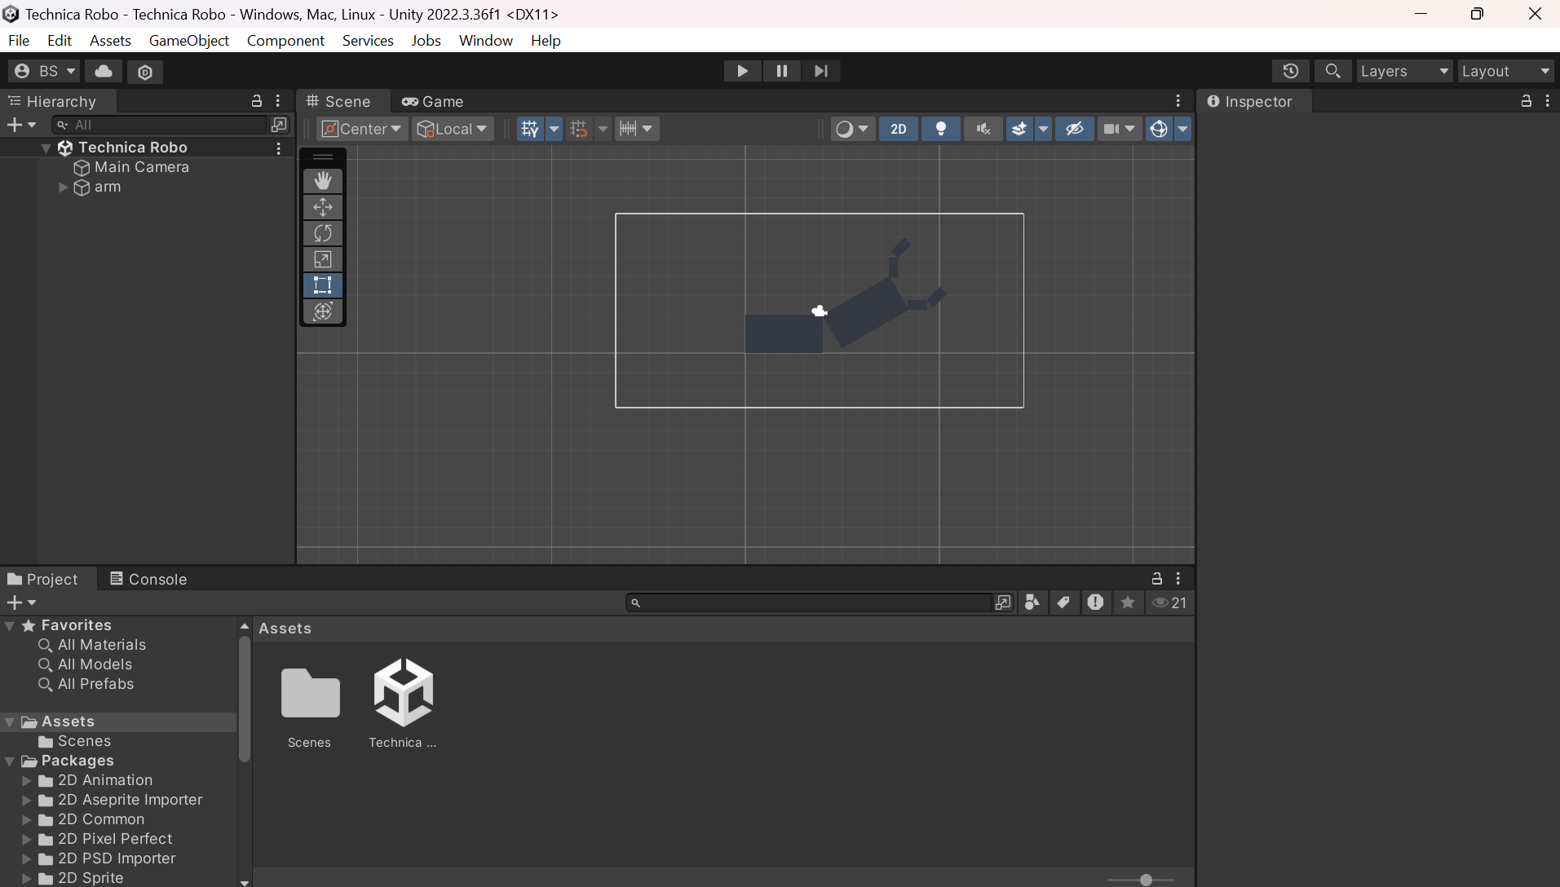Toggle grid visibility icon in Scene toolbar

click(x=530, y=129)
